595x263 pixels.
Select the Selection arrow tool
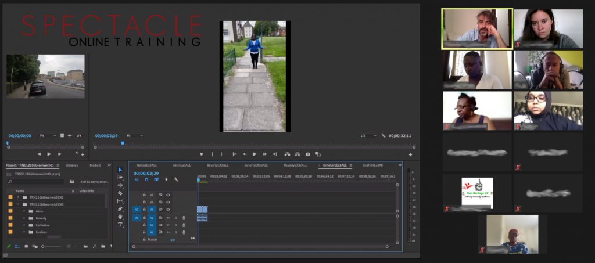pos(120,170)
